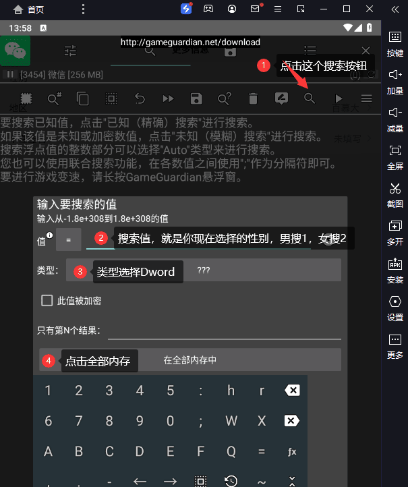Click the 全屏 fullscreen button in sidebar
Screen dimensions: 408x487
[395, 157]
